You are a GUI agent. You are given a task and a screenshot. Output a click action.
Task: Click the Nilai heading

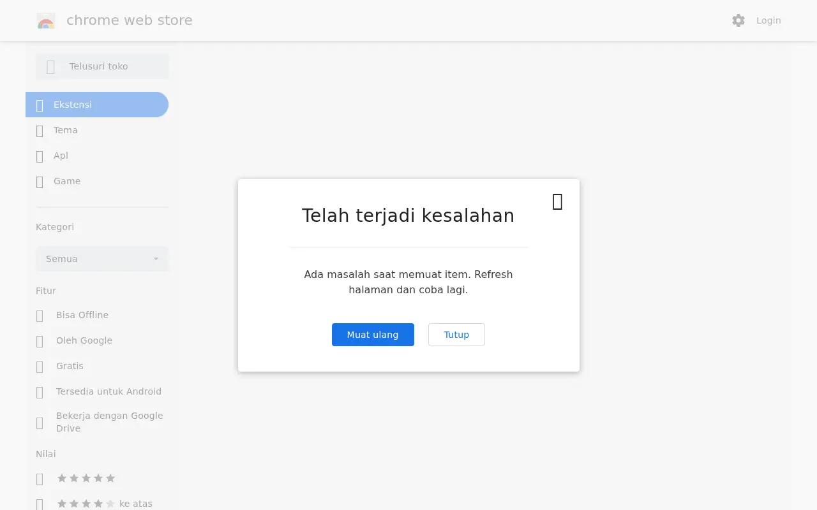coord(46,454)
